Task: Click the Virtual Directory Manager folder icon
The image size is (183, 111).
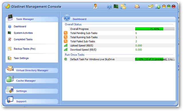Action: [x=10, y=68]
